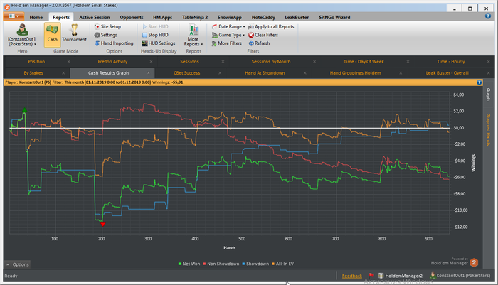This screenshot has height=285, width=498.
Task: Expand the More Reports dropdown
Action: [x=193, y=35]
